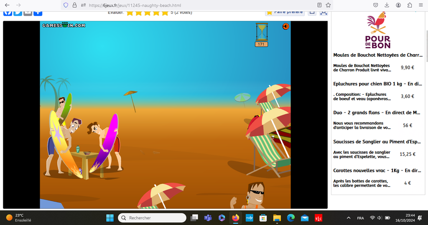This screenshot has height=225, width=428.
Task: Open the site permissions icon in address bar
Action: (84, 5)
